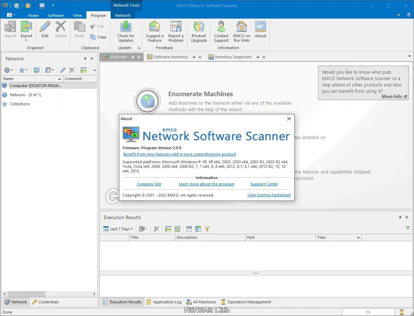The height and width of the screenshot is (316, 414).
Task: Click the green-yellow rows icon in Network panel toolbar
Action: point(84,70)
